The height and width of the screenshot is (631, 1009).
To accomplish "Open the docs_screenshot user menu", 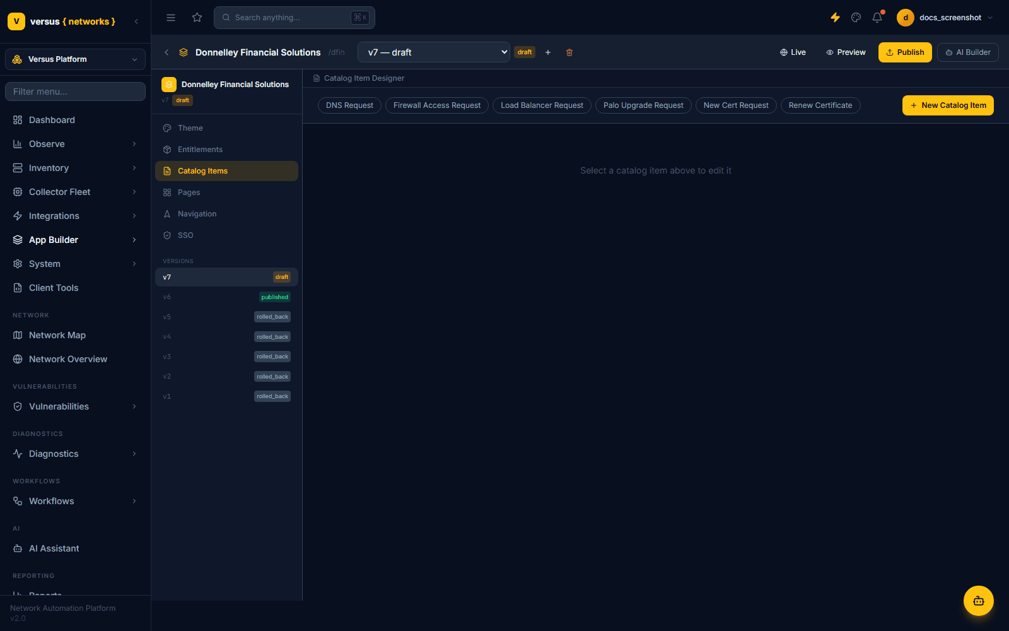I will (945, 18).
